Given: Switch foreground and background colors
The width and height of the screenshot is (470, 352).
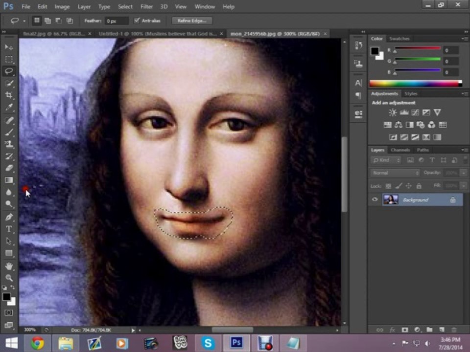Looking at the screenshot, I should 13,287.
